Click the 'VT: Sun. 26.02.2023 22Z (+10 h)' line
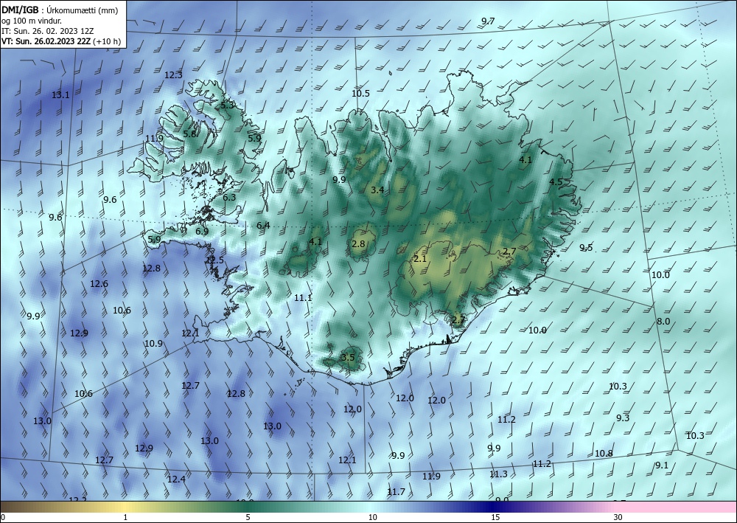 tap(60, 41)
